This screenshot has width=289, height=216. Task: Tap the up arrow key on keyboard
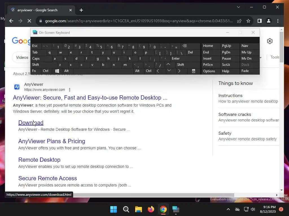[x=168, y=64]
